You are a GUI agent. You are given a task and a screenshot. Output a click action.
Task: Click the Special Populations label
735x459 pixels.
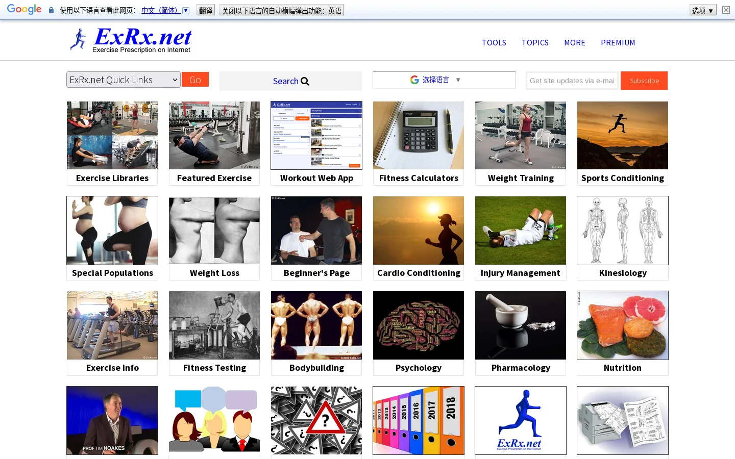(112, 273)
